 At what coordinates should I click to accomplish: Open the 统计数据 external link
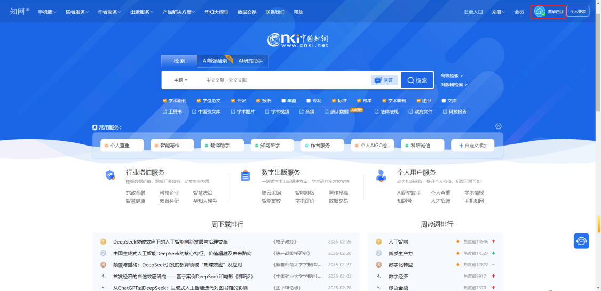tap(336, 112)
